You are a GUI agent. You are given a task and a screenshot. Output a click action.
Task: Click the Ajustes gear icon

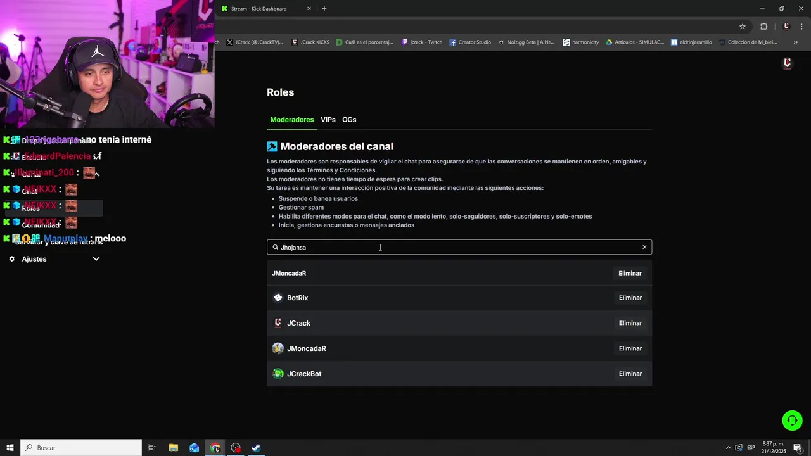tap(11, 258)
